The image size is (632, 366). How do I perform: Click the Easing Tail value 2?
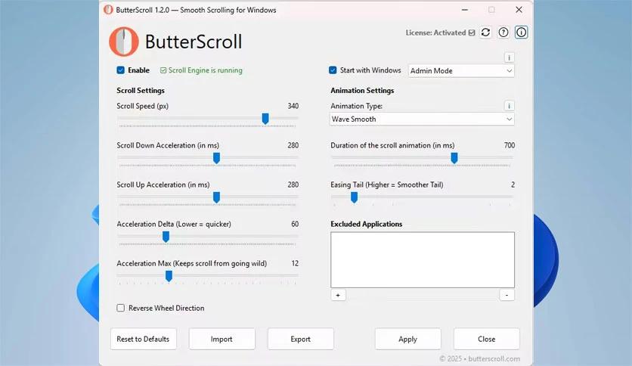(x=513, y=185)
